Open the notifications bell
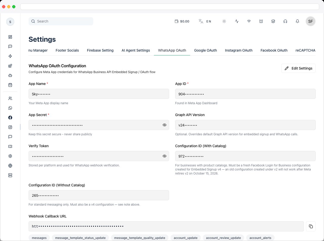Screen dimensions: 324x241 coord(297,21)
